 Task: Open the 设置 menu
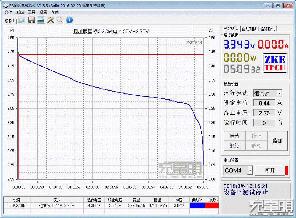click(43, 12)
